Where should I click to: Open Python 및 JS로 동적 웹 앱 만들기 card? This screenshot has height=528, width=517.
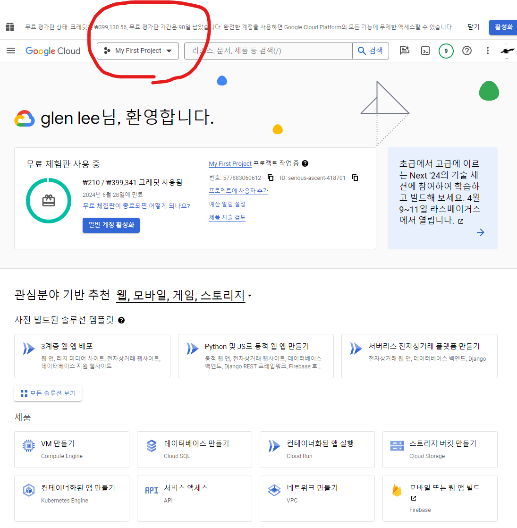tap(256, 356)
